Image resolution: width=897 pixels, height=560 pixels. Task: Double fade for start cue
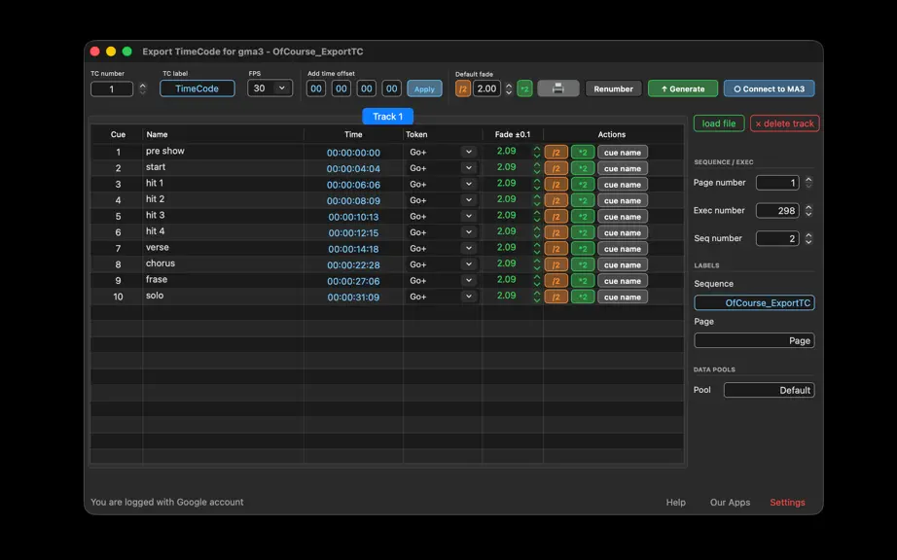click(x=583, y=168)
